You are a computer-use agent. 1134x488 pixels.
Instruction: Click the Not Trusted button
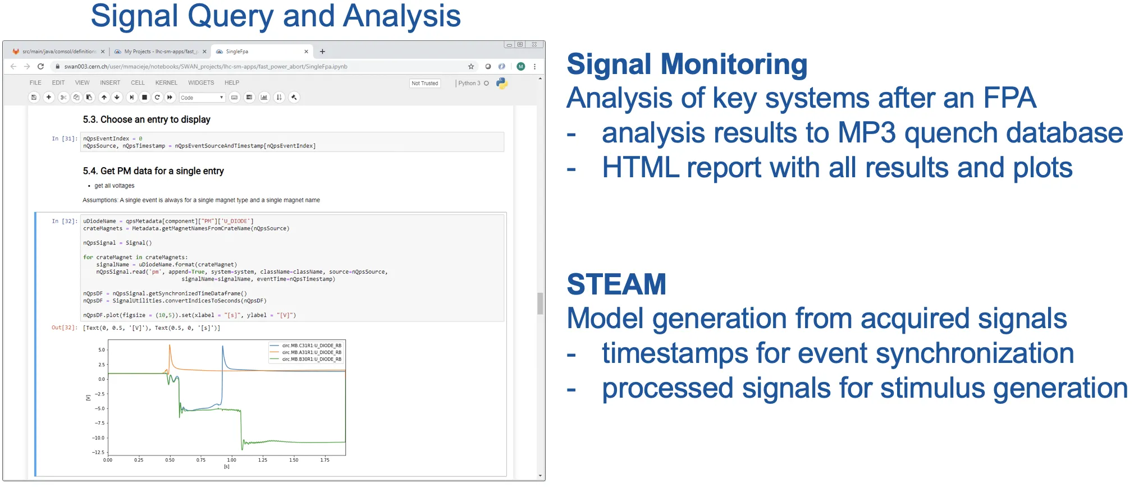coord(425,84)
